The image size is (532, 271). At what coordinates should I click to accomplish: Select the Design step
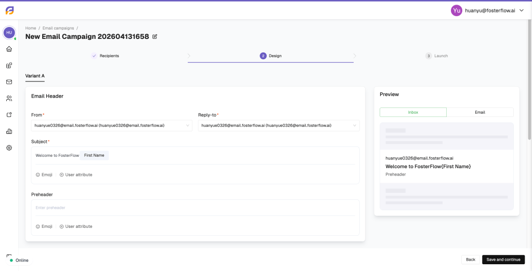270,56
